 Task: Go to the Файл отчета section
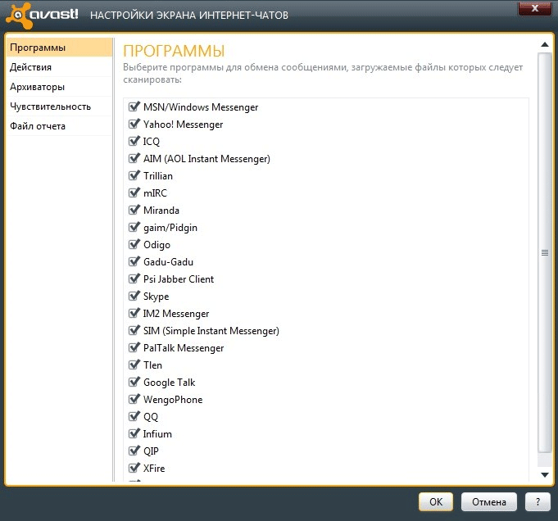(59, 126)
